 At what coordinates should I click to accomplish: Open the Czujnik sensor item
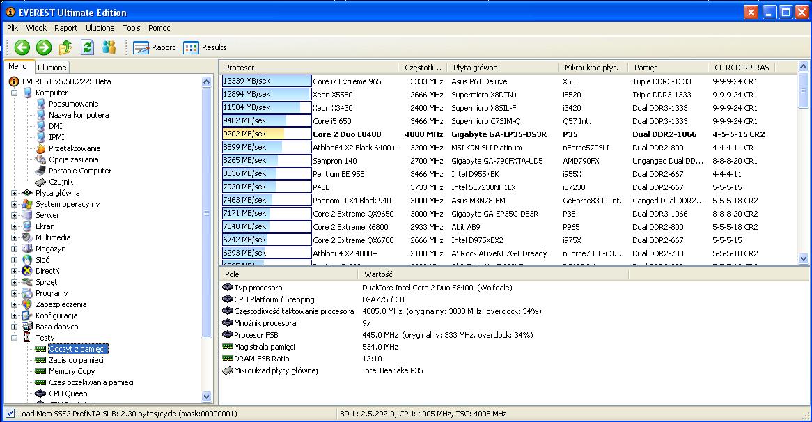pos(60,182)
